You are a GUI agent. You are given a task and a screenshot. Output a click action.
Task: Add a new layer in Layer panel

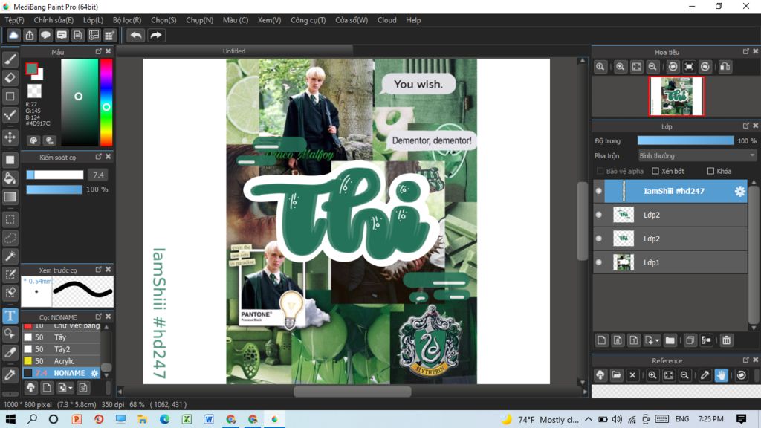(601, 340)
